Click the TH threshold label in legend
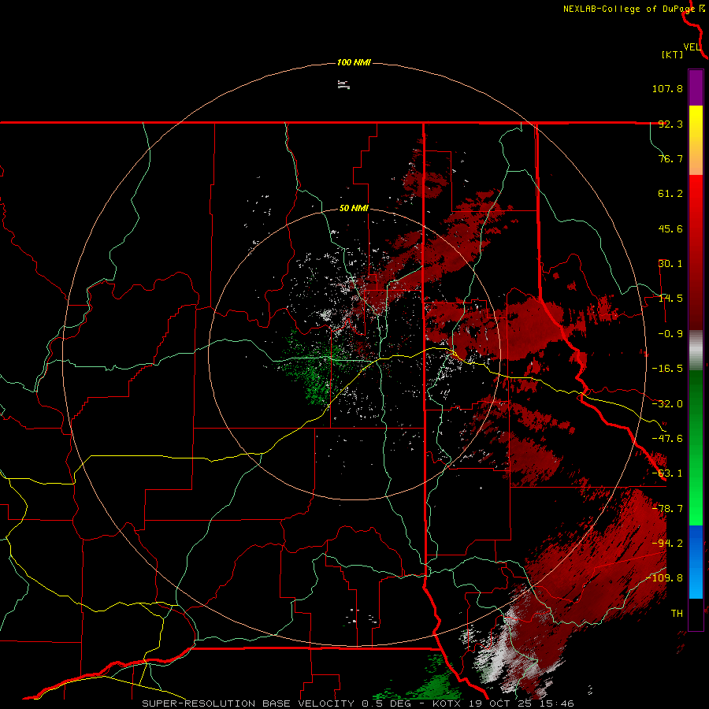Screen dimensions: 709x709 coord(677,614)
